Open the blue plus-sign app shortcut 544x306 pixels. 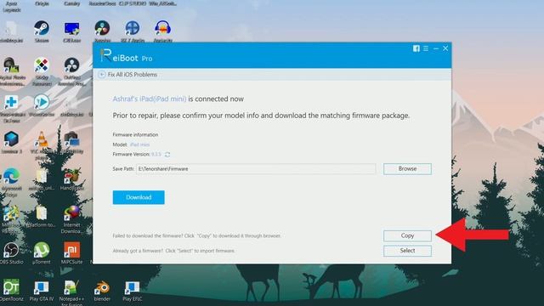[x=11, y=103]
